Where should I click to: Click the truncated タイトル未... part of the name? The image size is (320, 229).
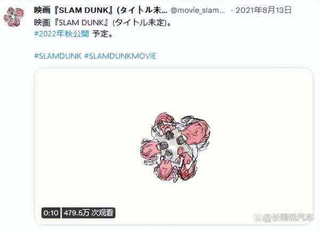142,10
